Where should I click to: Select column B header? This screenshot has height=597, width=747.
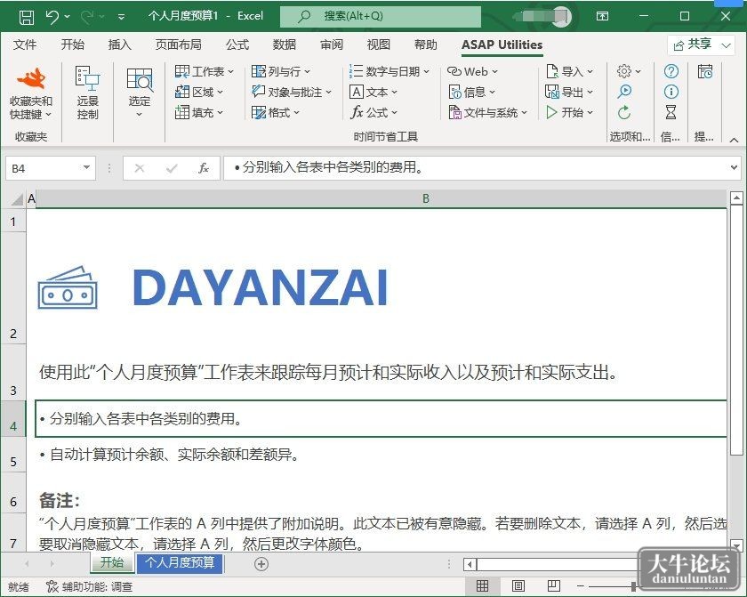pos(382,198)
